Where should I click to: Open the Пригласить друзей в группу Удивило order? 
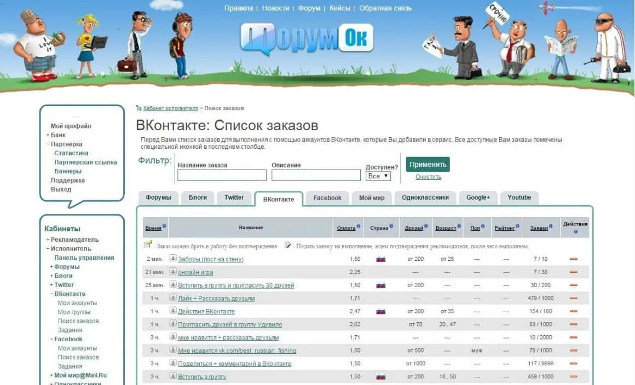pyautogui.click(x=229, y=324)
